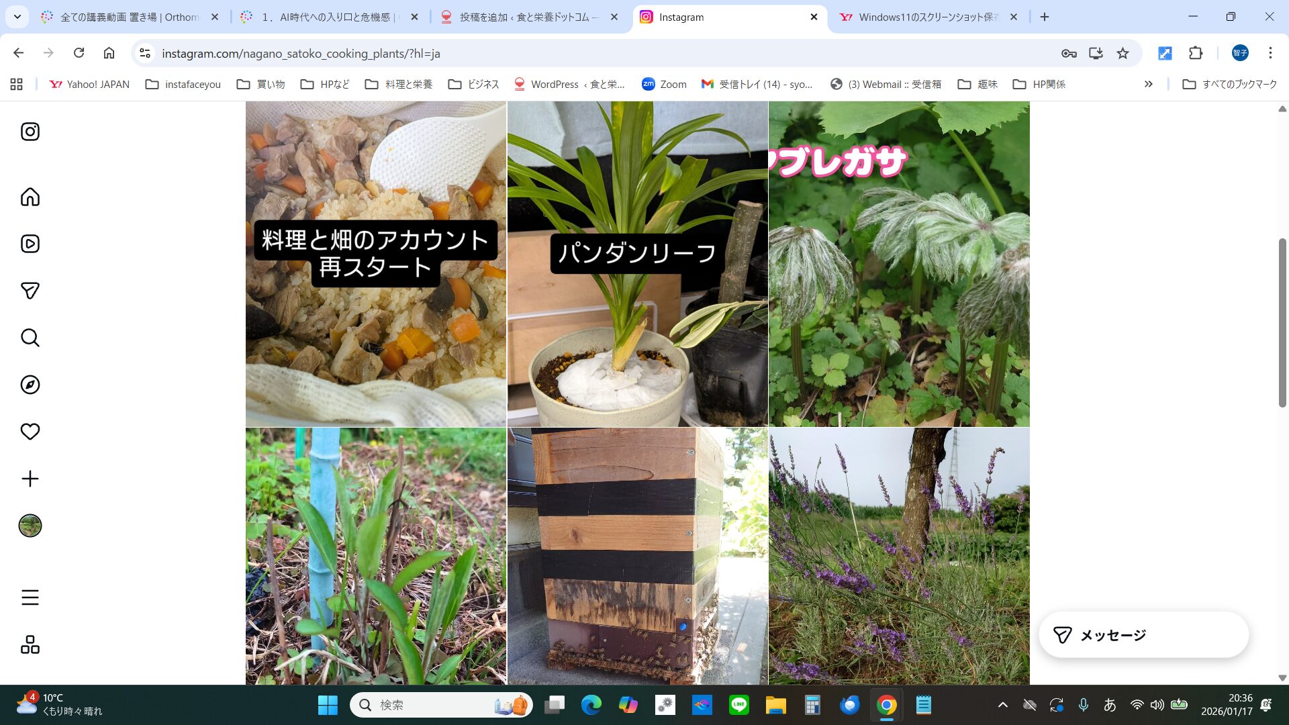The width and height of the screenshot is (1289, 725).
Task: Show hidden system tray icons
Action: pos(1002,705)
